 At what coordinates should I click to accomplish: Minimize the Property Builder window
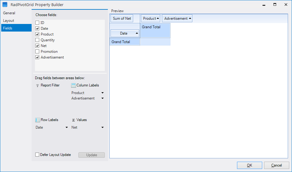click(x=264, y=5)
